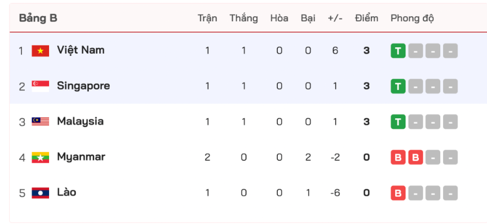Click Việt Nam's green T form badge

click(x=398, y=51)
